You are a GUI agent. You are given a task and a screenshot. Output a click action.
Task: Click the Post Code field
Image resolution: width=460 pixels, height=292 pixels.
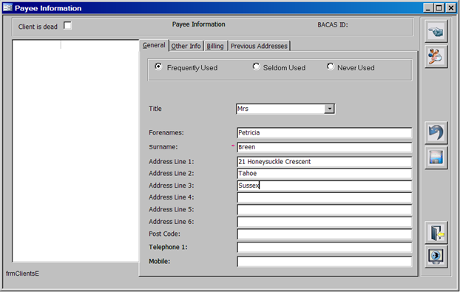324,234
